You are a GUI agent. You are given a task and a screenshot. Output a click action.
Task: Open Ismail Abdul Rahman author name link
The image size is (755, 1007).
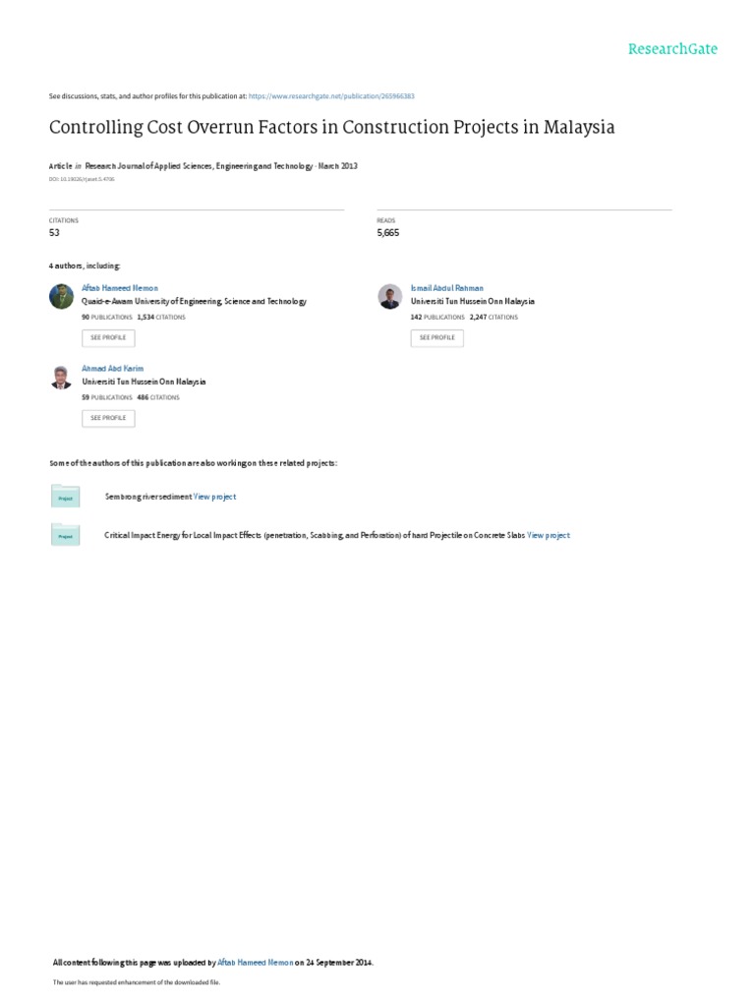click(447, 288)
